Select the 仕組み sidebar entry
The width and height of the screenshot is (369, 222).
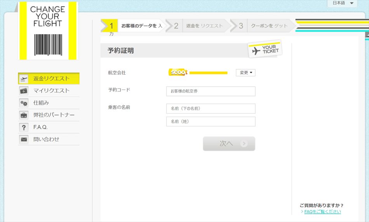pos(41,103)
